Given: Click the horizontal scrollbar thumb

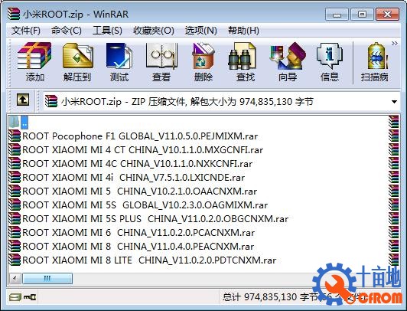Looking at the screenshot, I should tap(47, 279).
